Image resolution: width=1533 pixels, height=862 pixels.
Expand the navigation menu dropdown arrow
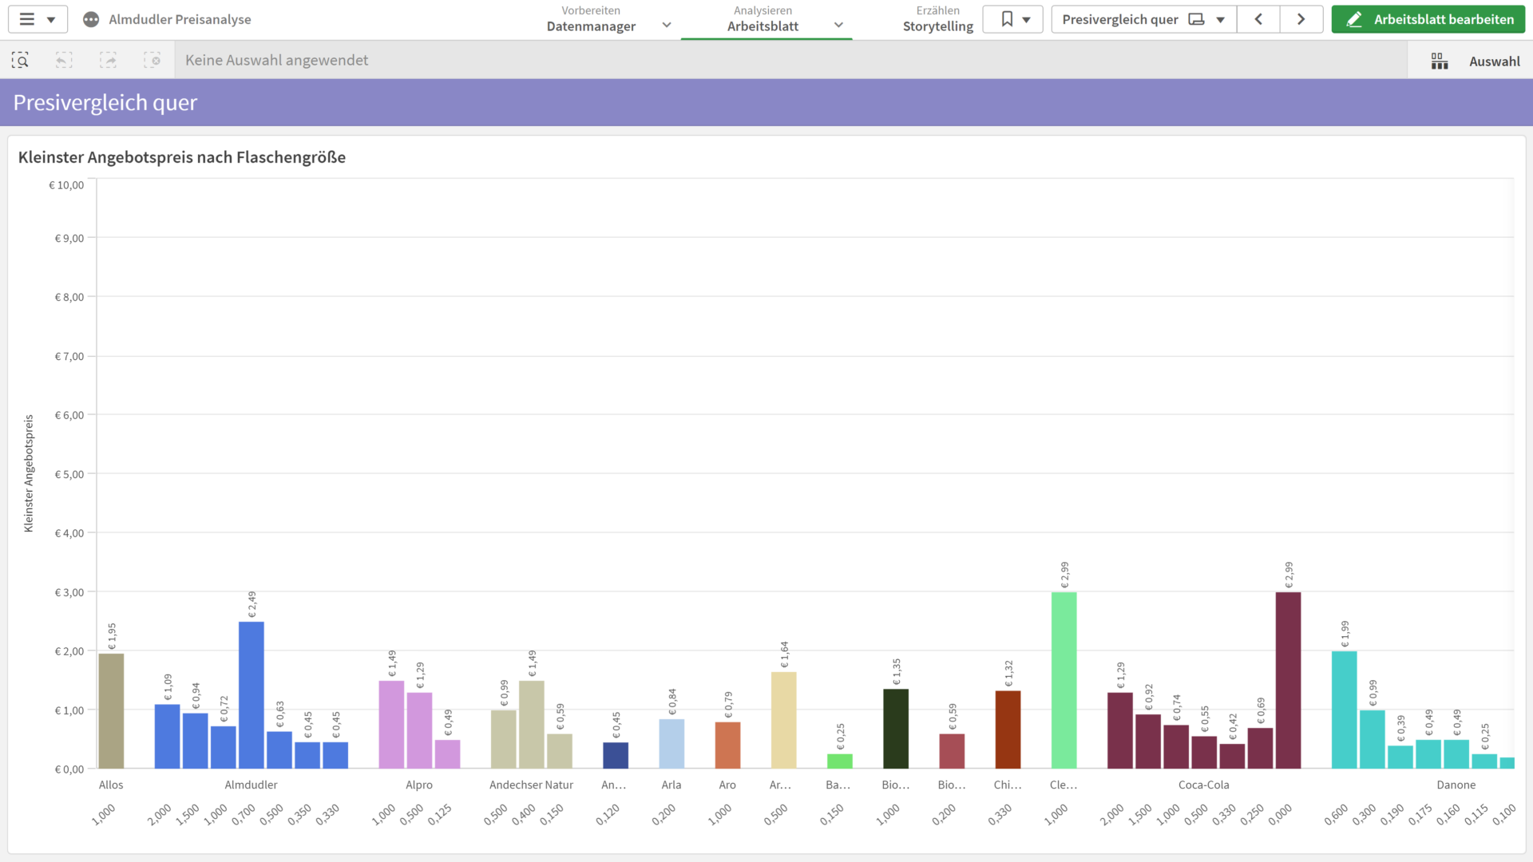coord(51,20)
